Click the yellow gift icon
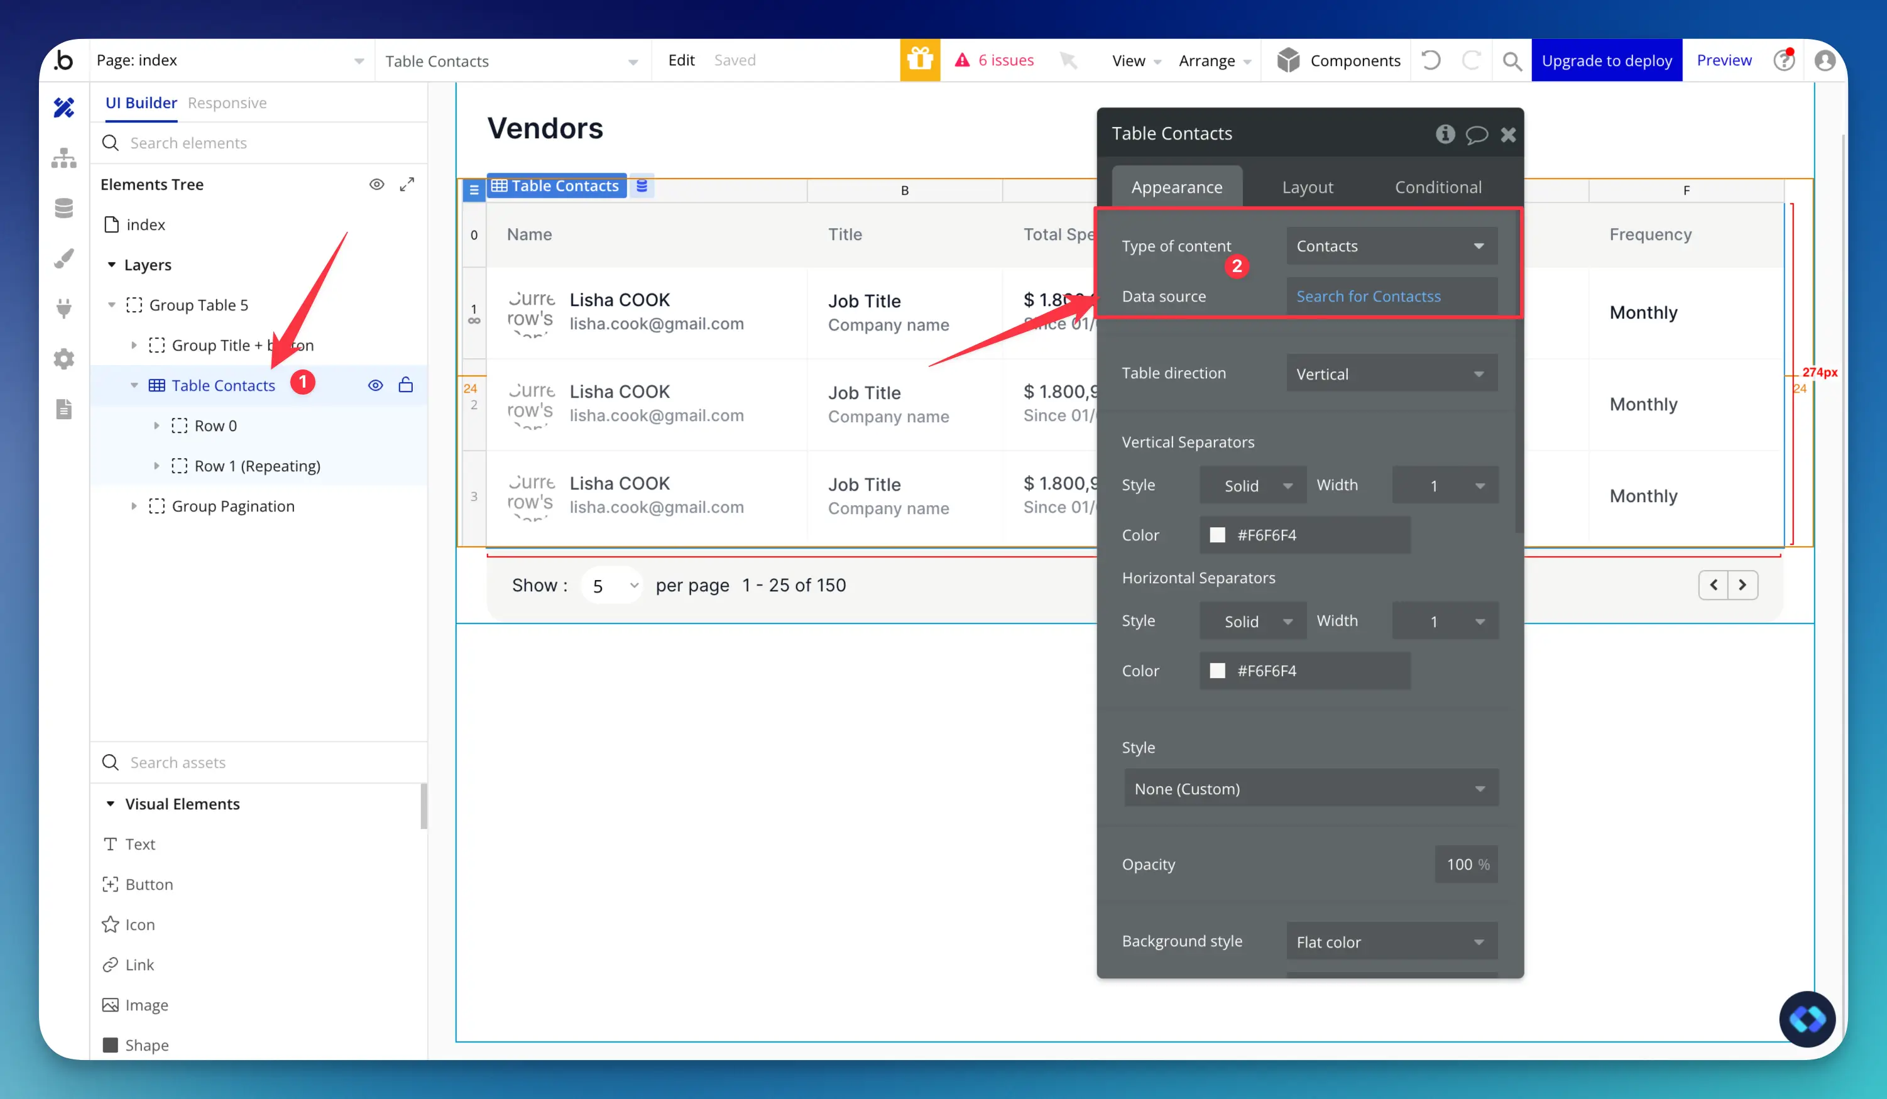 click(x=919, y=60)
